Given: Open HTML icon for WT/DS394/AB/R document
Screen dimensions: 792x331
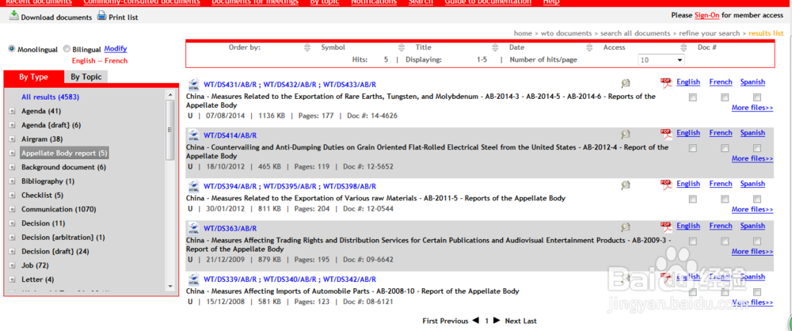Looking at the screenshot, I should [193, 186].
